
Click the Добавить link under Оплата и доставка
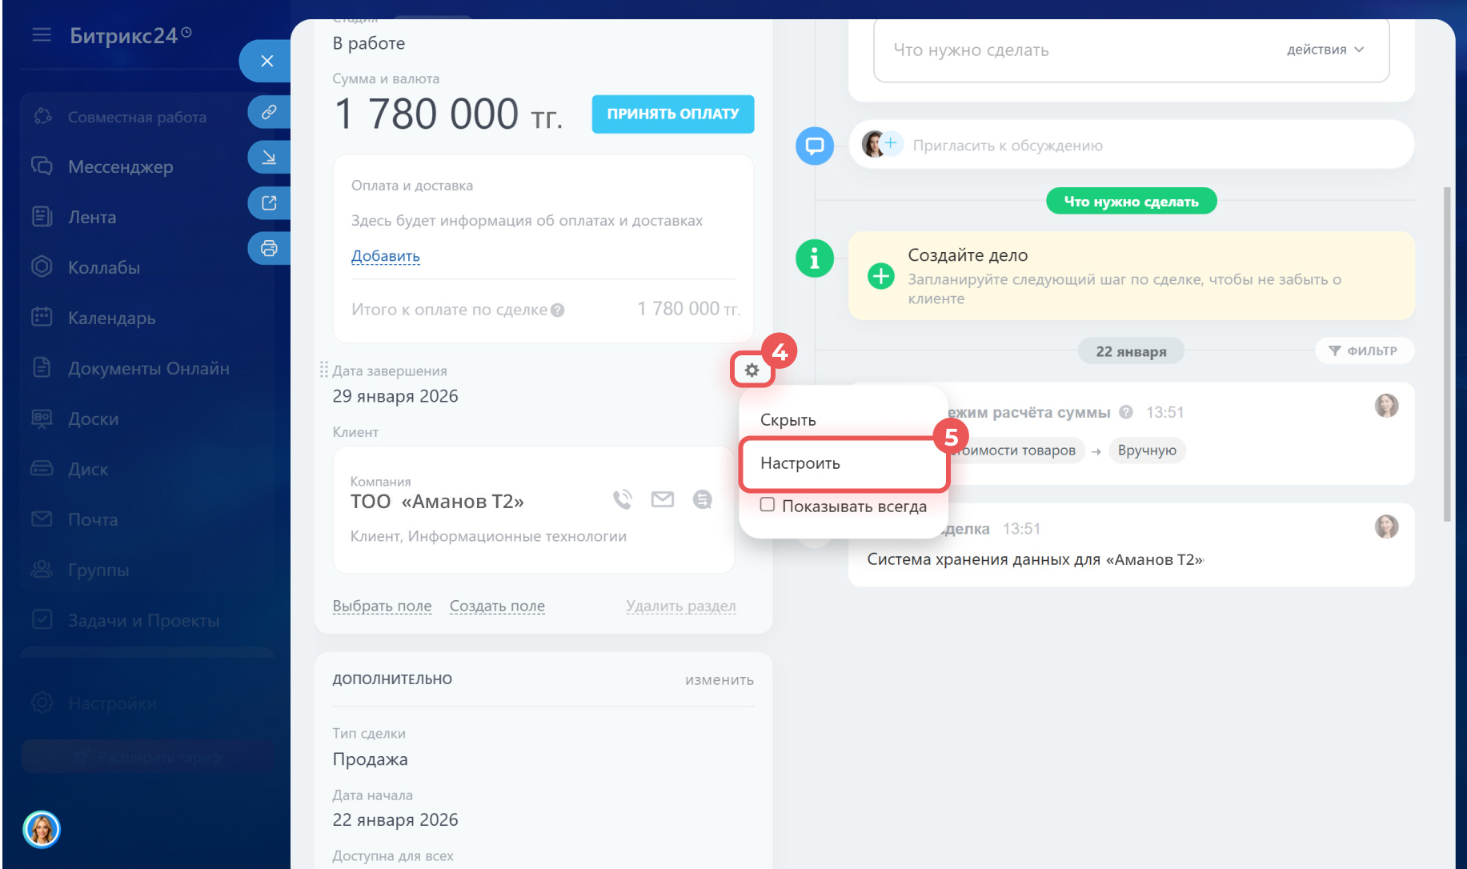(385, 254)
